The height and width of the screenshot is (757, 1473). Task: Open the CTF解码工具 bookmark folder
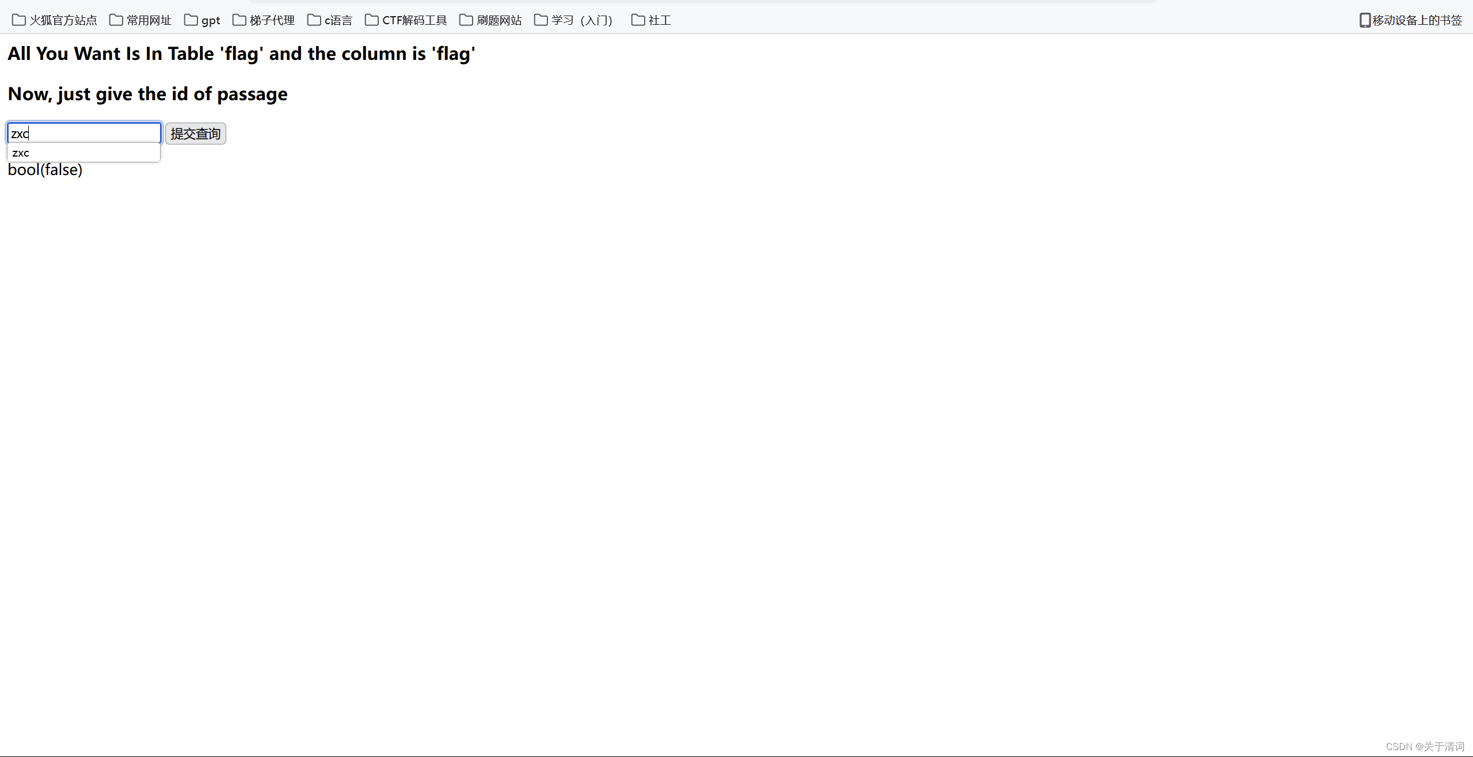pos(406,20)
